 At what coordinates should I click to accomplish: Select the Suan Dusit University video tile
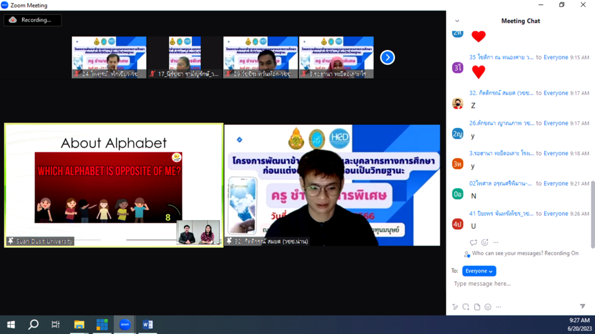113,185
